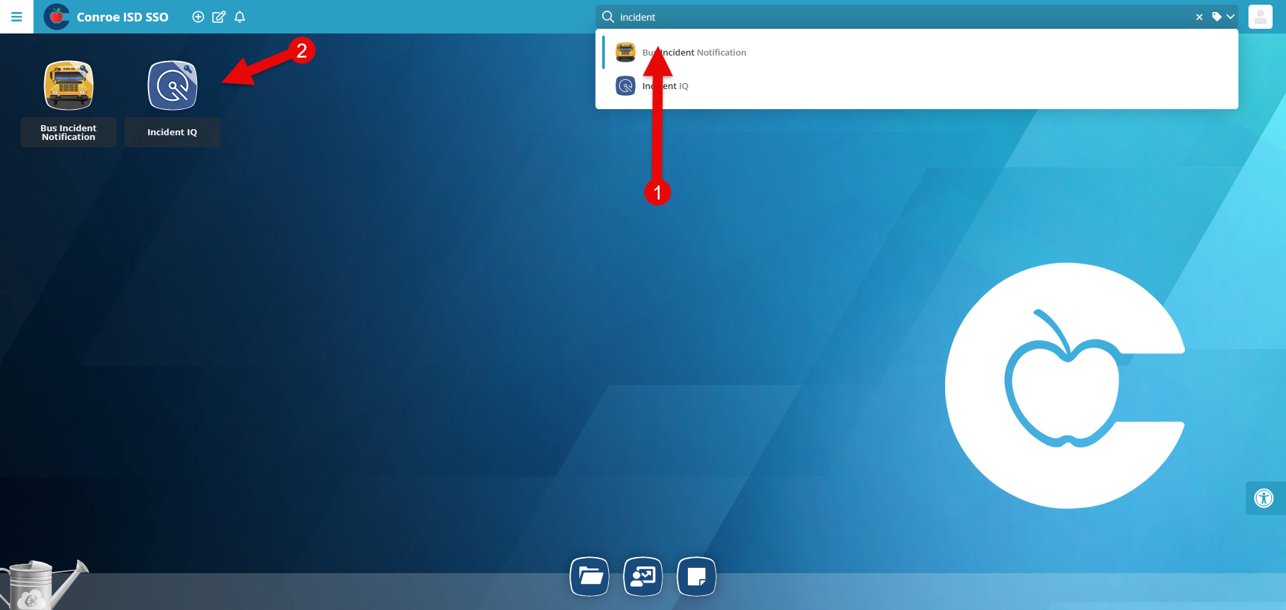The height and width of the screenshot is (610, 1286).
Task: Launch the Bus Incident Notification app tile
Action: [68, 86]
